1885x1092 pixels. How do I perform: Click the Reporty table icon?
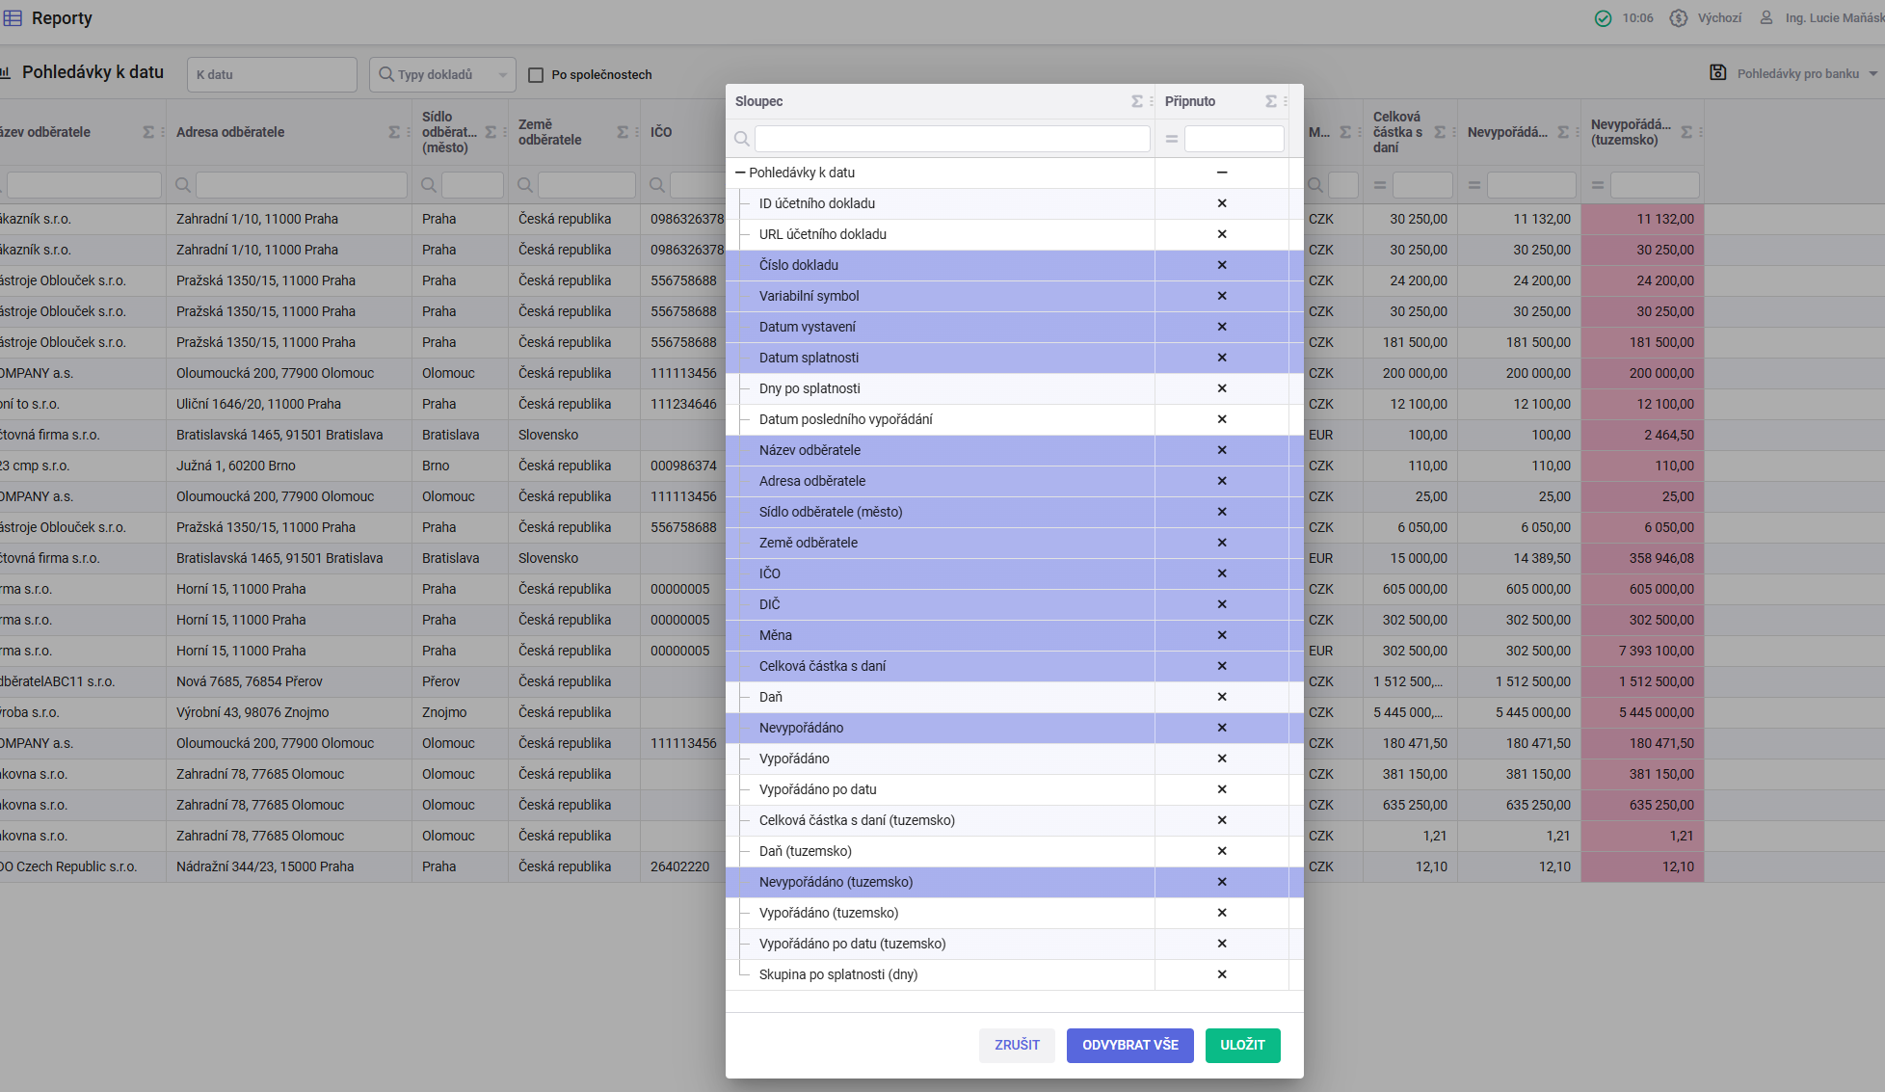coord(13,18)
